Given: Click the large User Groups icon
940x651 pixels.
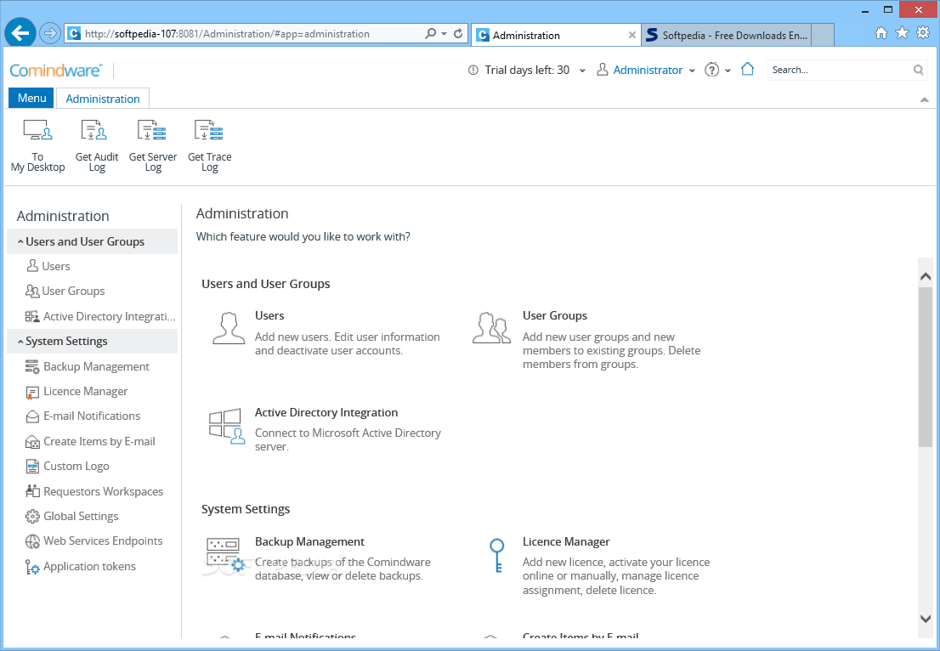Looking at the screenshot, I should click(491, 328).
